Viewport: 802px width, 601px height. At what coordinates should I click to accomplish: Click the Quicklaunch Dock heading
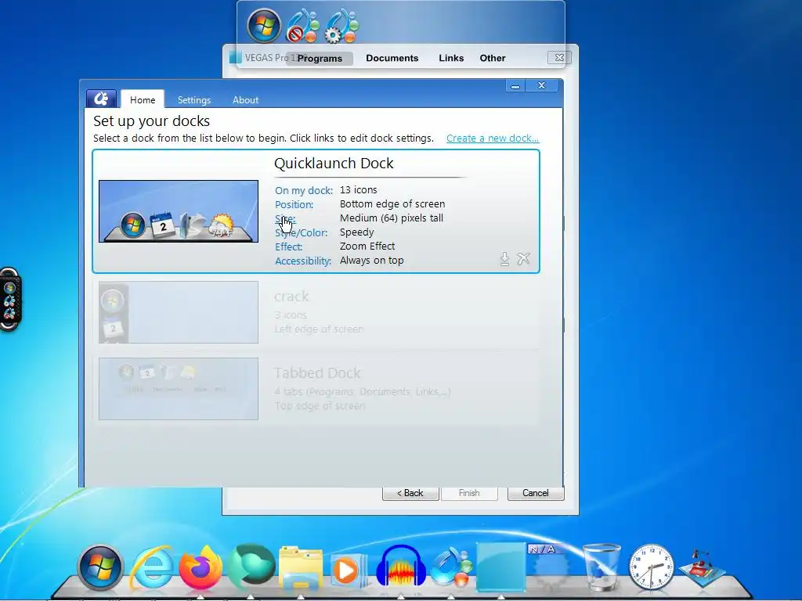click(x=334, y=164)
